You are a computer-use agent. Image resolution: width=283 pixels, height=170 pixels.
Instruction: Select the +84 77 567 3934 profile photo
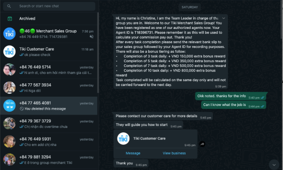9,88
